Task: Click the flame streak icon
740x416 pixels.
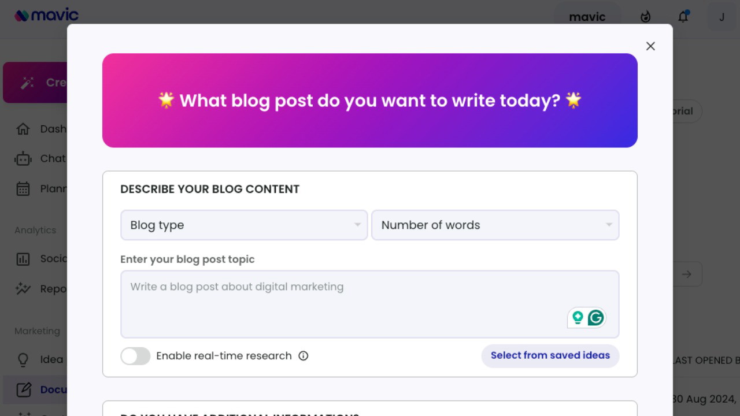Action: point(646,17)
